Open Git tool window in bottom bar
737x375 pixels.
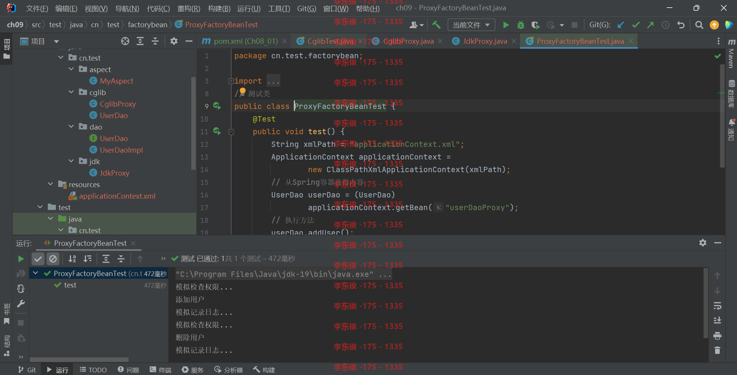[27, 370]
